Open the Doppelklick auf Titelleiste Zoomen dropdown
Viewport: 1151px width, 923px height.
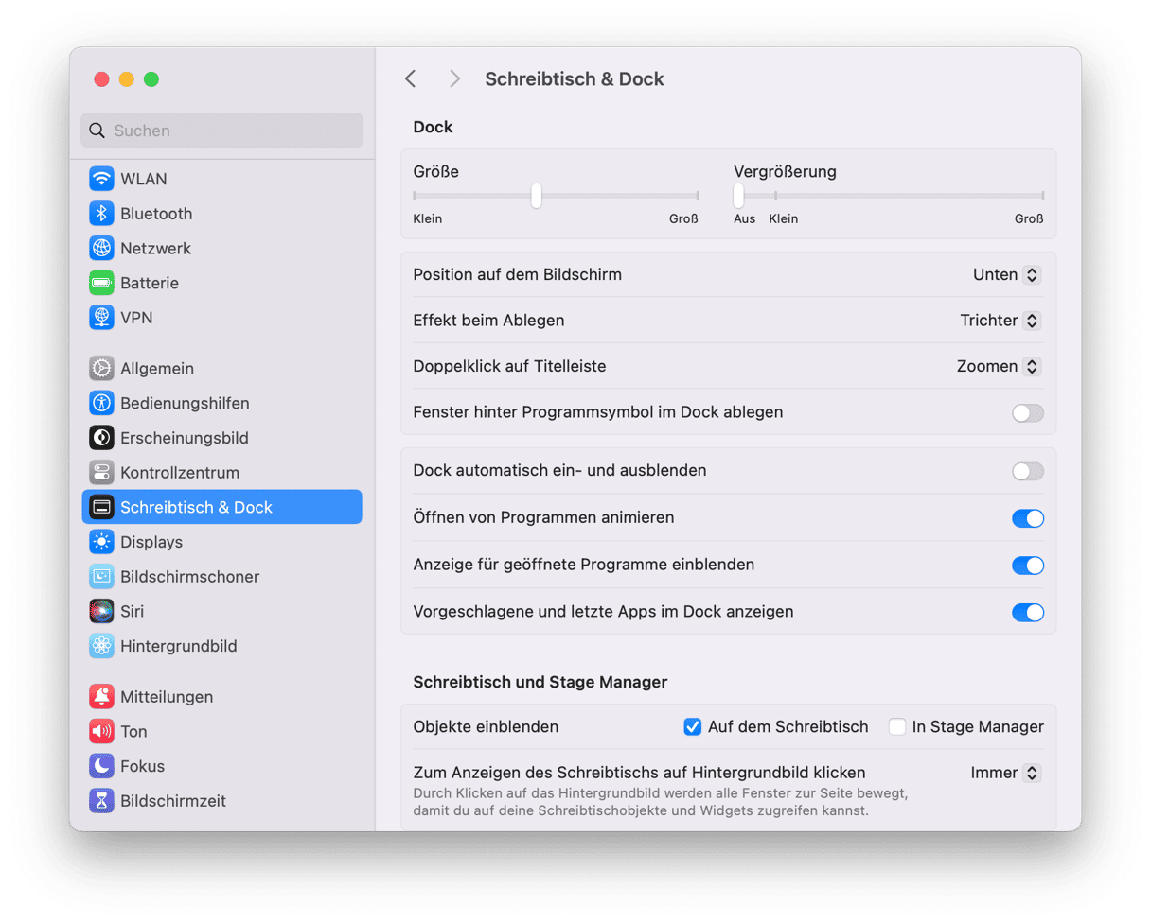[999, 366]
